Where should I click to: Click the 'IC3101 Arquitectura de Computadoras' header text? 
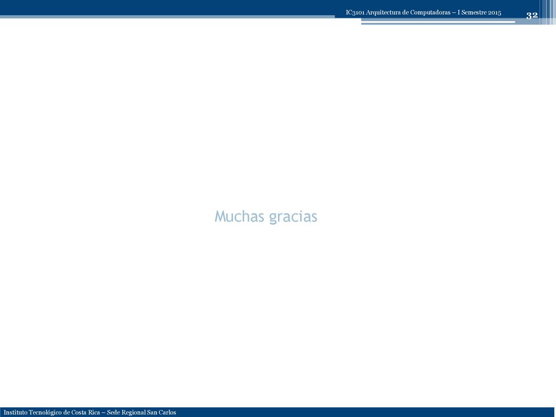(x=398, y=12)
